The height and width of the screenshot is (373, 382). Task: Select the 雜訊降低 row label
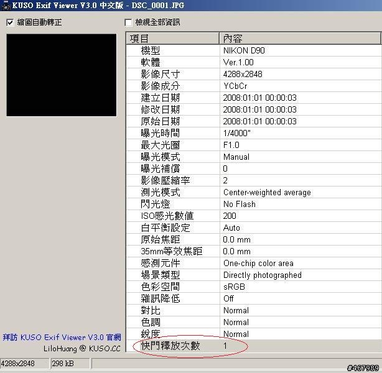160,298
